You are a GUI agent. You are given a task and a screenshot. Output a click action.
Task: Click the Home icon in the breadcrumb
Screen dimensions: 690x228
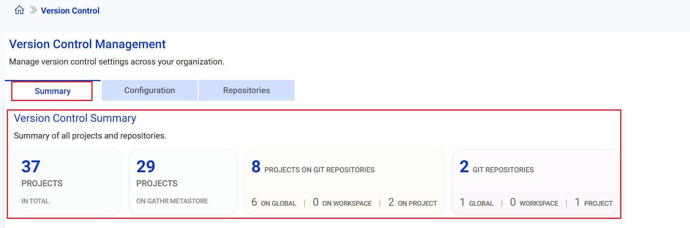(19, 10)
